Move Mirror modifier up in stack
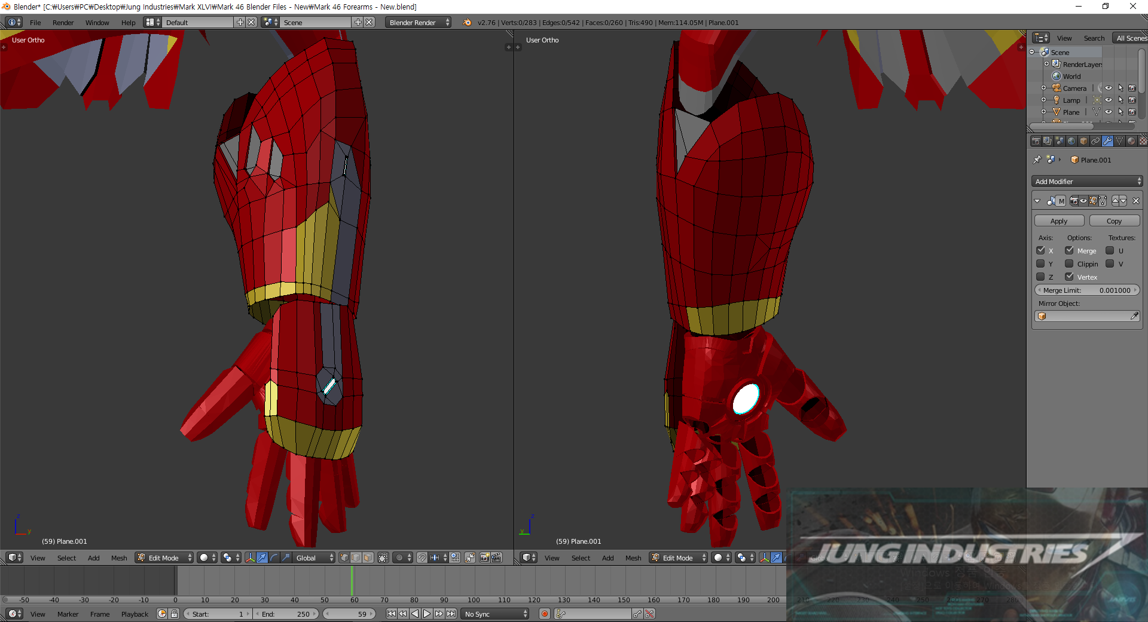The width and height of the screenshot is (1148, 622). tap(1116, 201)
